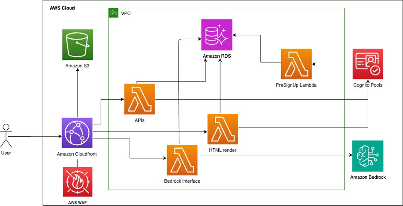Select the Amazon RDS label text
This screenshot has width=403, height=206.
click(x=217, y=56)
